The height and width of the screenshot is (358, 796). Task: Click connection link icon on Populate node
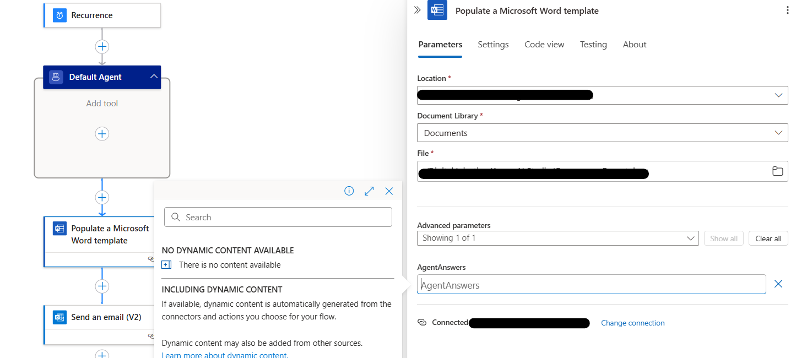point(151,258)
